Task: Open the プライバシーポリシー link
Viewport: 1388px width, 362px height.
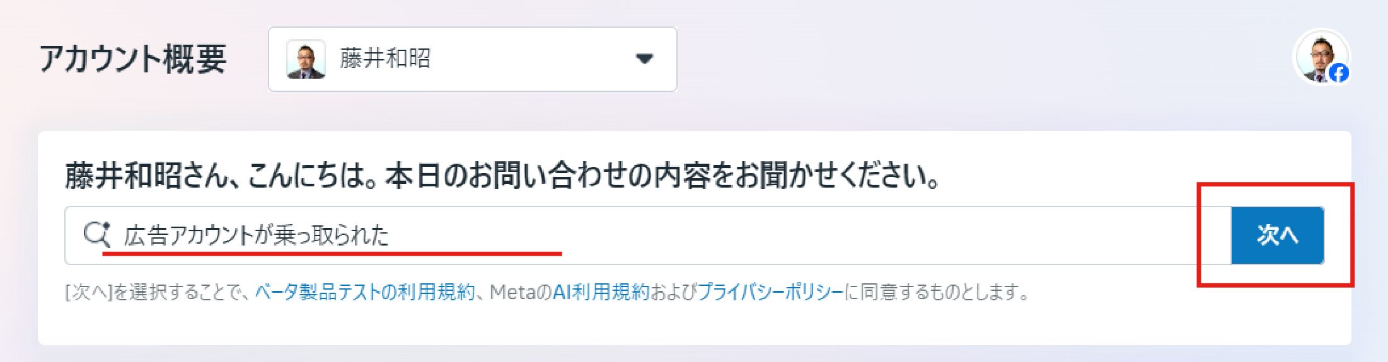Action: click(770, 292)
